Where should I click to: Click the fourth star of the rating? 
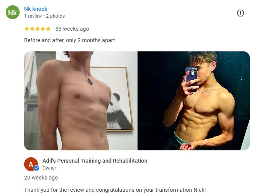[43, 29]
